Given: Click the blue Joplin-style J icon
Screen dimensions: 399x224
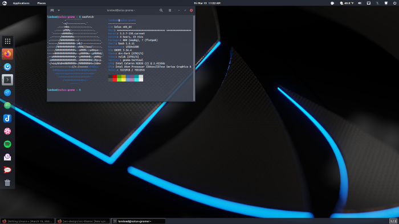Looking at the screenshot, I should pos(7,119).
